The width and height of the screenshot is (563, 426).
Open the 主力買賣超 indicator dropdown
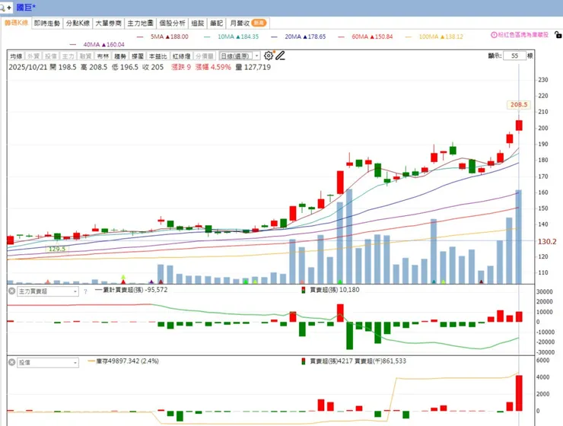coord(48,291)
